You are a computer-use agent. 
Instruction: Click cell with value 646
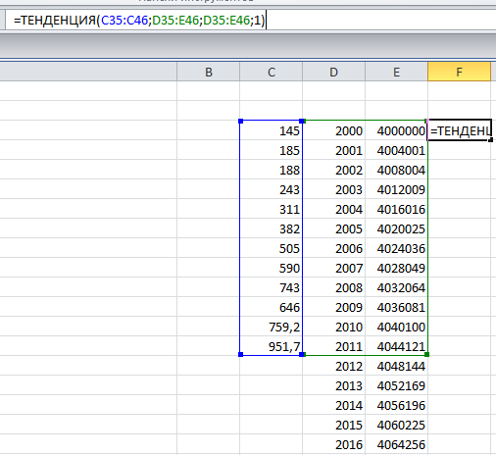[272, 307]
